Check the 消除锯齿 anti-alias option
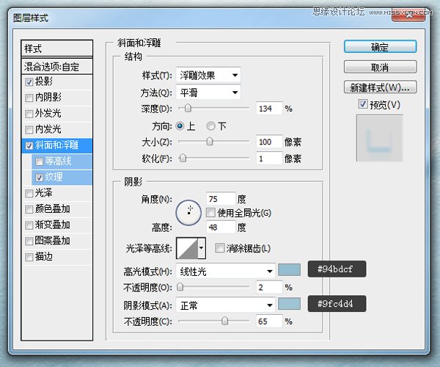 pos(219,248)
